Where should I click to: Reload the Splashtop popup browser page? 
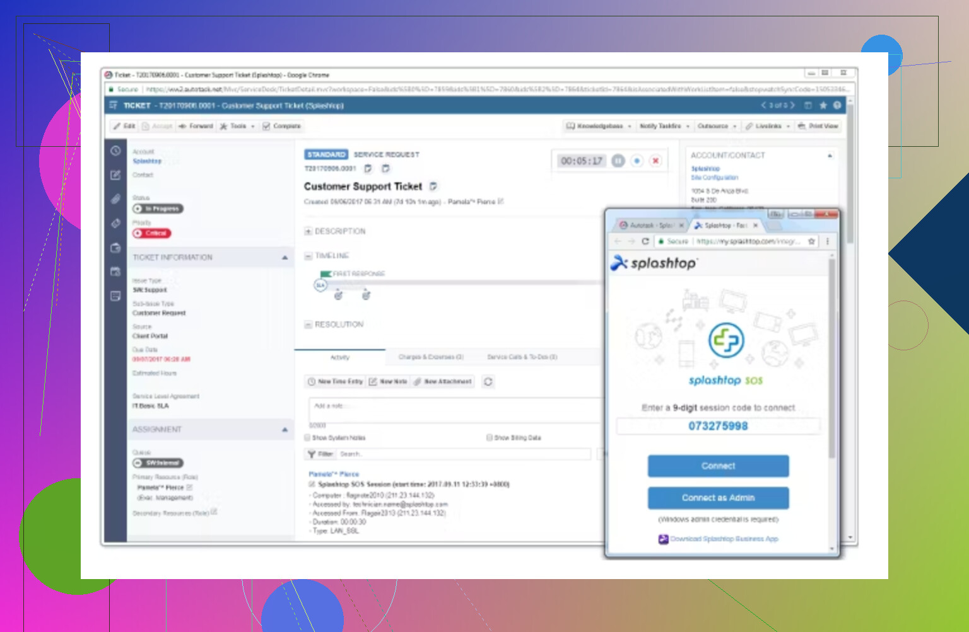tap(645, 241)
